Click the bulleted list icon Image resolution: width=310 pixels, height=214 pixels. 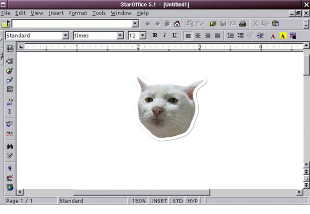tap(240, 35)
